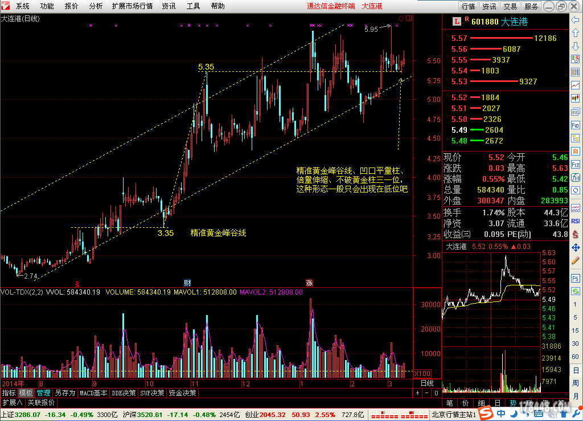Open the wavy multi-line indicator icon

coord(575,208)
